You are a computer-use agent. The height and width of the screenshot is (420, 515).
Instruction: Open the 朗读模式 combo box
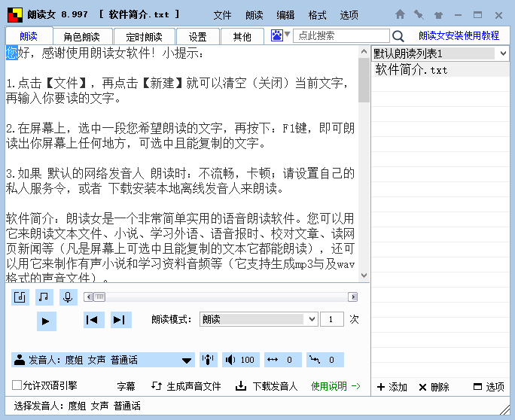[258, 319]
